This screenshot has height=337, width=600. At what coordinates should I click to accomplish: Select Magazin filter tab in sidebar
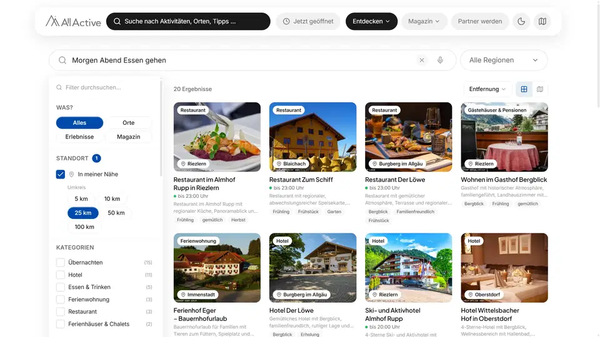(x=129, y=137)
